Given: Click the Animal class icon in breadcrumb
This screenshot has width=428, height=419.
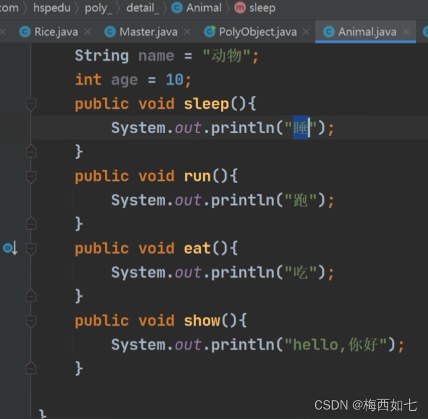Looking at the screenshot, I should [177, 8].
